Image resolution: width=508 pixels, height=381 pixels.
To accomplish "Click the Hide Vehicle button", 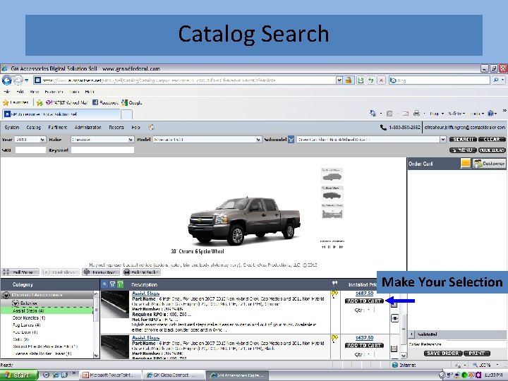I will click(x=141, y=272).
